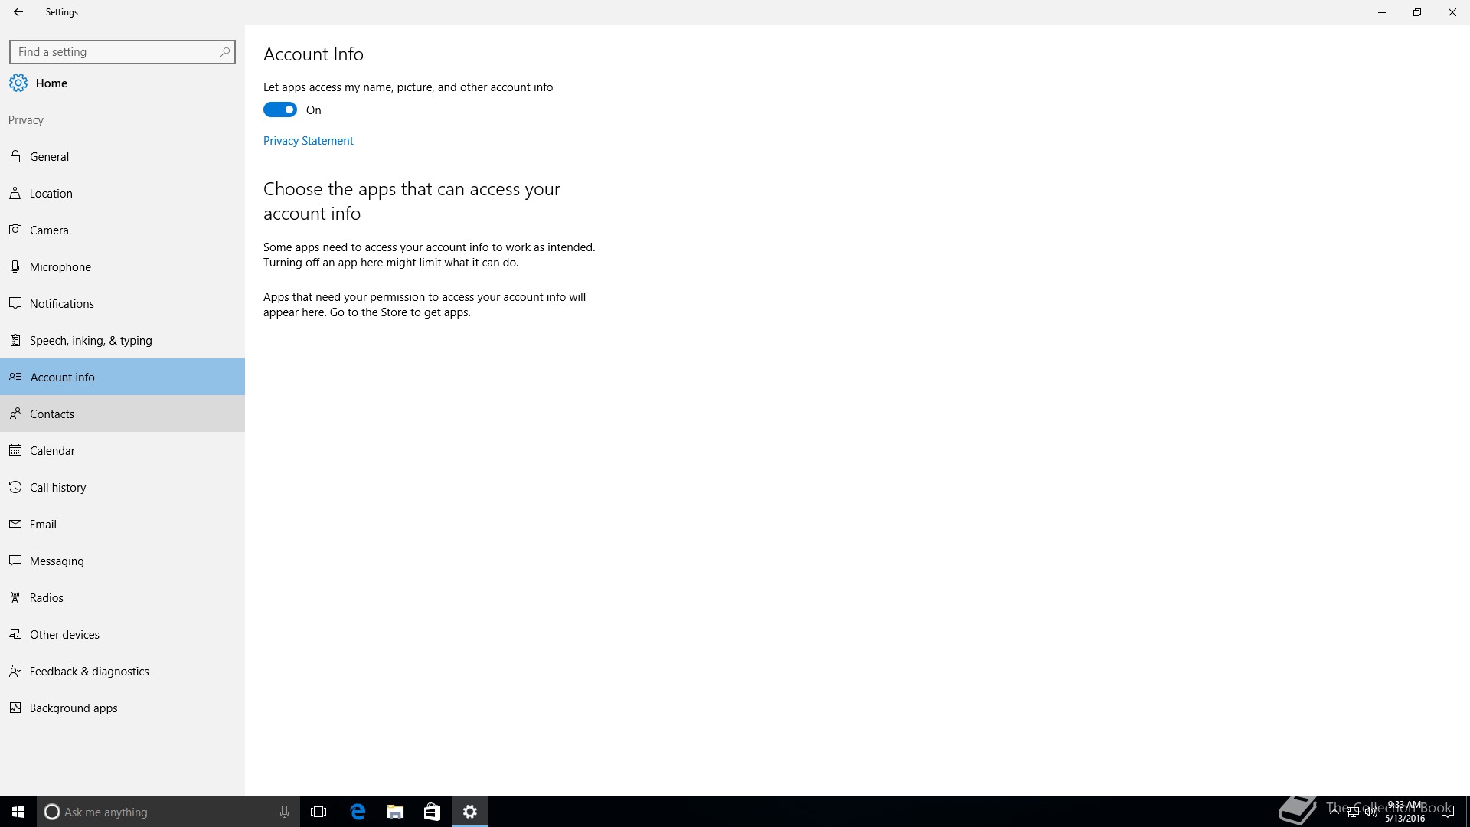The image size is (1470, 827).
Task: Select the Contacts category
Action: coord(52,414)
